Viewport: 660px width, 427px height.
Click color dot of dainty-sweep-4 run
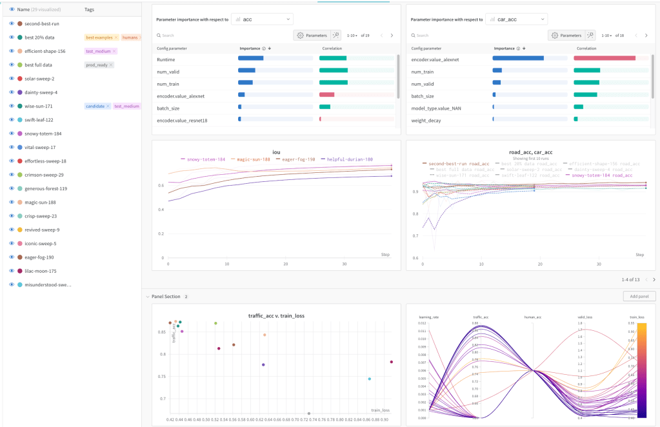click(x=21, y=92)
